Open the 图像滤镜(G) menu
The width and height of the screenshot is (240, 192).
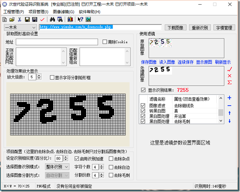(63, 12)
